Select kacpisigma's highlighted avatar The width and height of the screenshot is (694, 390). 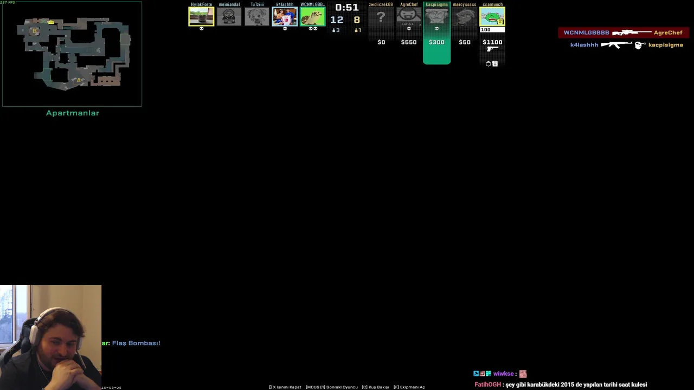click(x=436, y=16)
